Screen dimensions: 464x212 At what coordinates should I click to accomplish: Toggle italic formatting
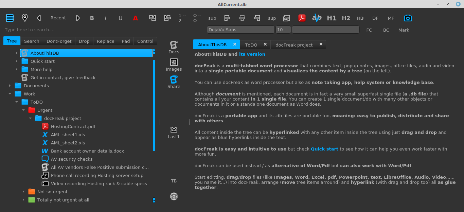coord(106,18)
